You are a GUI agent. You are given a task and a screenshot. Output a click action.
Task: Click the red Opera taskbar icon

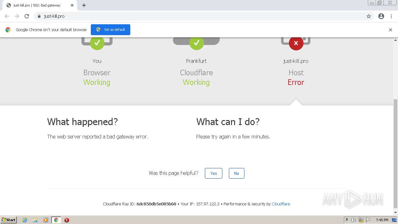pyautogui.click(x=67, y=220)
